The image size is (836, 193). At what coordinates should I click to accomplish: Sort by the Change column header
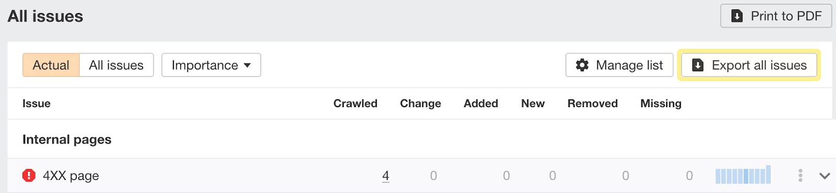click(x=421, y=104)
